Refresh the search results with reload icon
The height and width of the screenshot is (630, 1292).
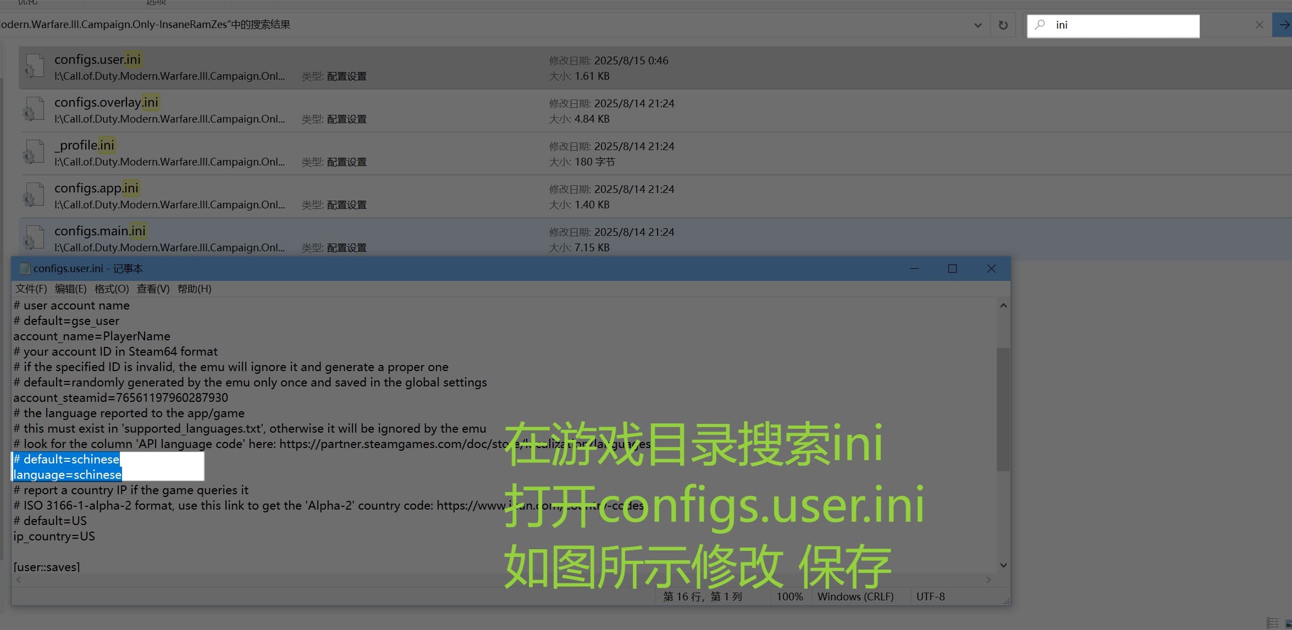(1003, 25)
